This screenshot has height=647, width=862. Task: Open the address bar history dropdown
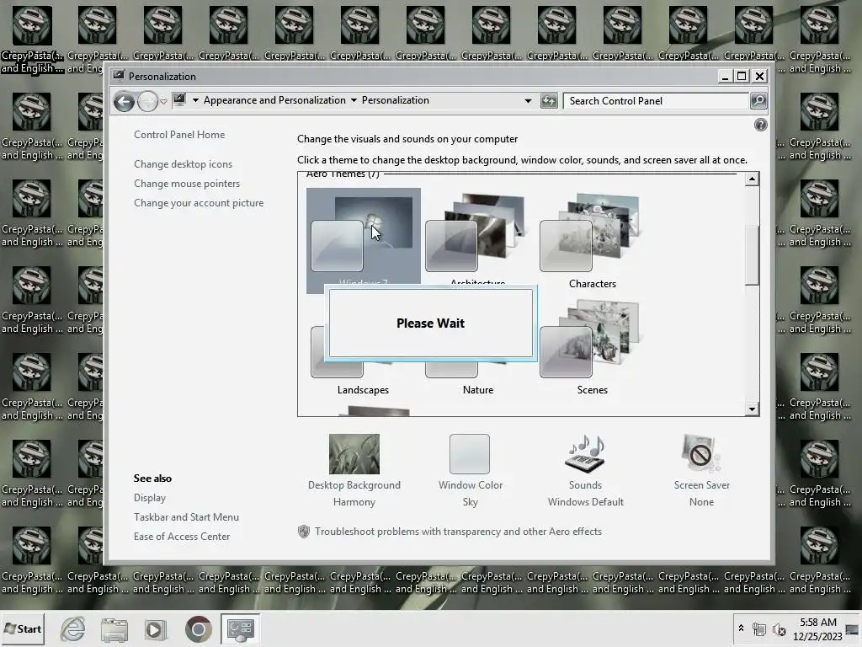pyautogui.click(x=528, y=101)
